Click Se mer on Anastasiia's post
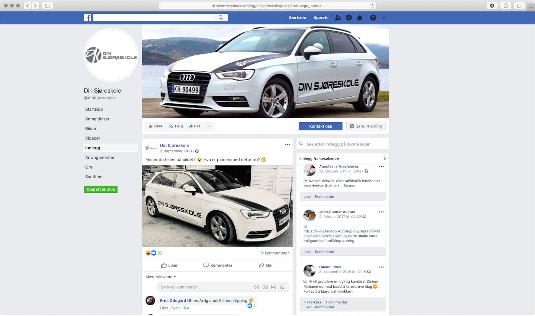This screenshot has width=535, height=316. coord(350,186)
